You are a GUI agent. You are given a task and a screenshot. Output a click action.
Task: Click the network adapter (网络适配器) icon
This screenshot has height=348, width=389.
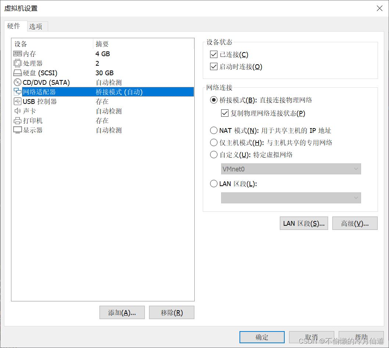(17, 92)
